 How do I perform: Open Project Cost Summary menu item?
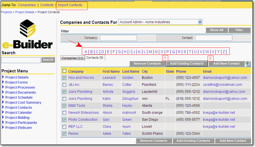23,102
